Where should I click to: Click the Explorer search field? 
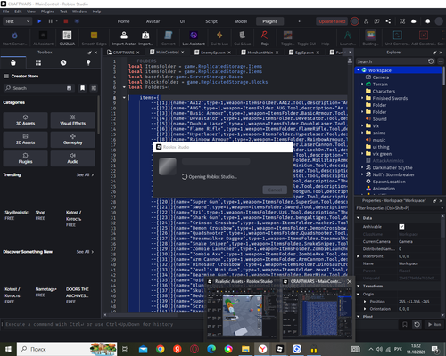(392, 61)
